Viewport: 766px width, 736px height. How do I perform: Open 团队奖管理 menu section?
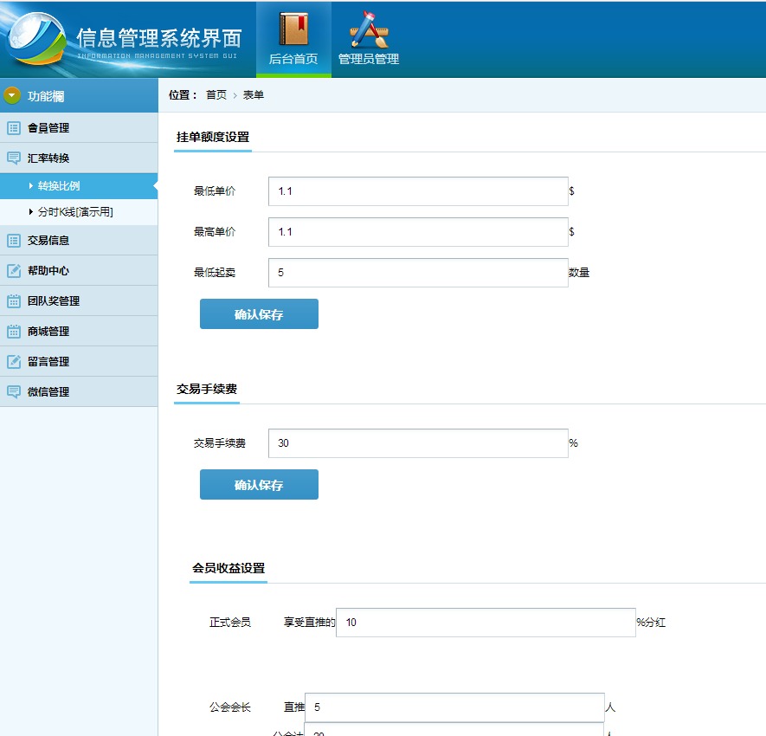[x=79, y=301]
